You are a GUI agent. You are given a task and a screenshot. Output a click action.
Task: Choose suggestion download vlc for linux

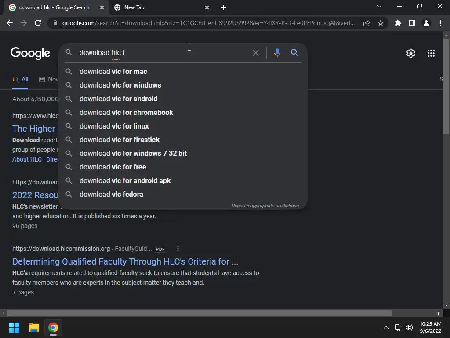(183, 126)
